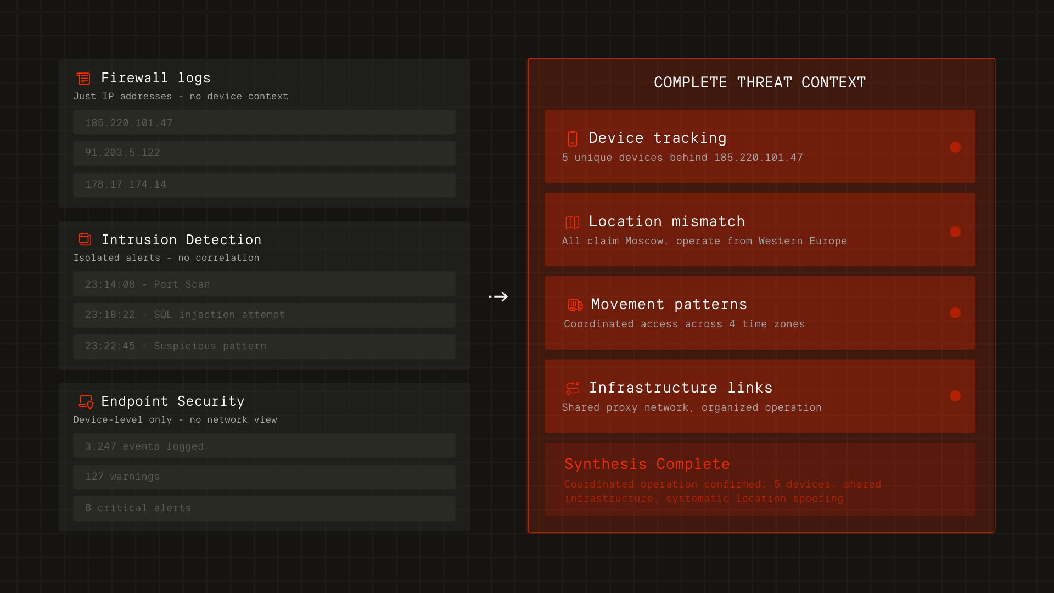Viewport: 1054px width, 593px height.
Task: Click the 3,247 events logged row
Action: click(264, 446)
